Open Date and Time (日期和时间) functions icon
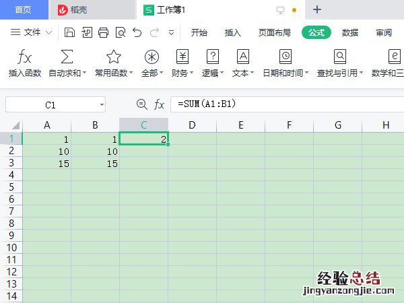The width and height of the screenshot is (404, 303). point(285,57)
